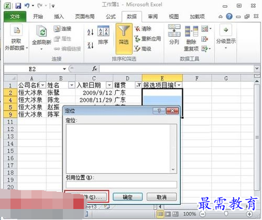Sort ascending A to Z icon
Viewport: 262px width, 220px height.
click(x=91, y=32)
